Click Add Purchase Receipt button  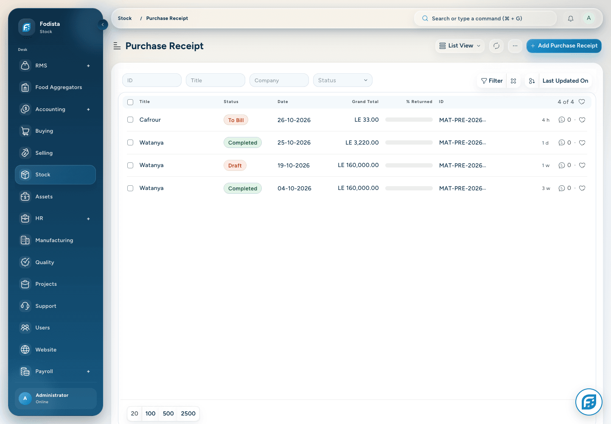(564, 46)
